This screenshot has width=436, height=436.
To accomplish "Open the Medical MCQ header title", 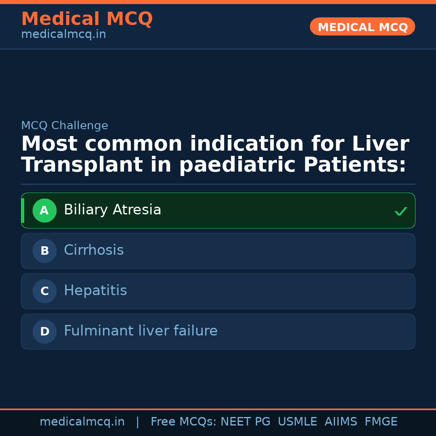I will tap(87, 19).
